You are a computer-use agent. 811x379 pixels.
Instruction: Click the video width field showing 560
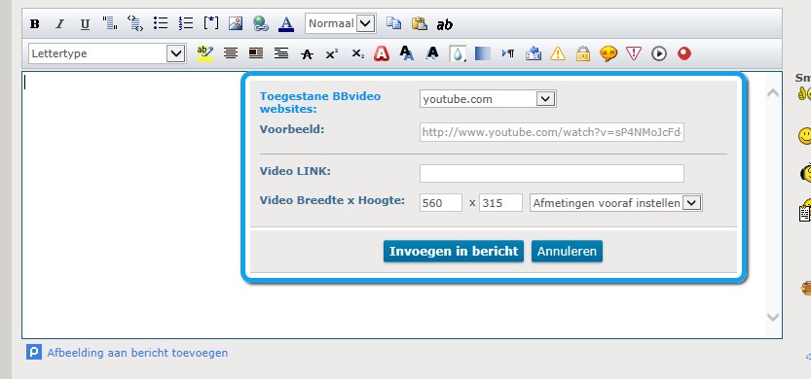point(441,203)
